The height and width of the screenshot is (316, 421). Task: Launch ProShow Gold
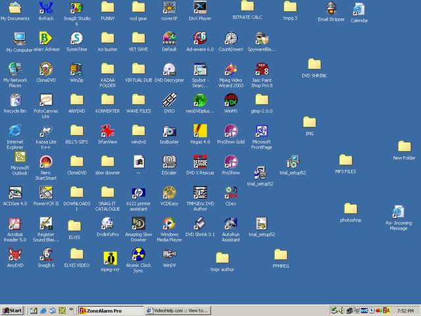(231, 132)
